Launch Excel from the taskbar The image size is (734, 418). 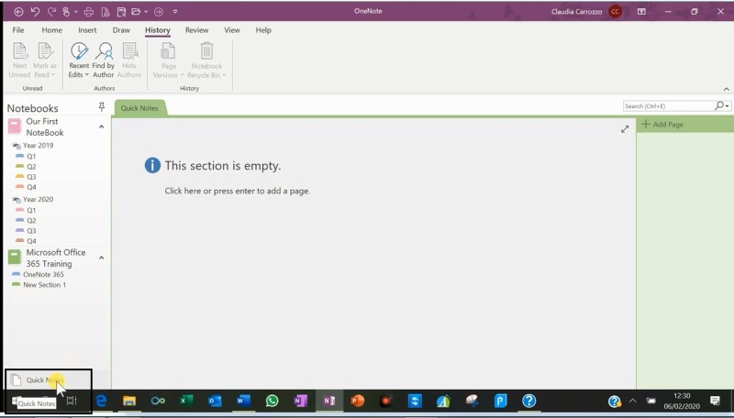click(x=186, y=401)
